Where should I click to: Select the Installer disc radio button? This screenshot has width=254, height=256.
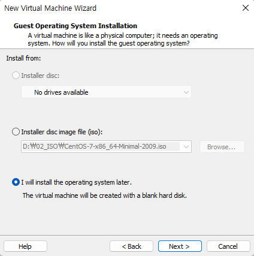click(16, 76)
